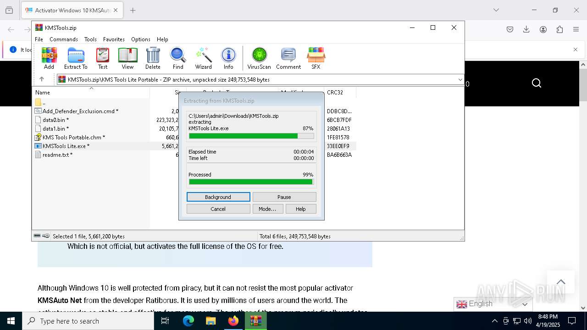Viewport: 587px width, 330px height.
Task: Open the notification center
Action: pyautogui.click(x=572, y=321)
